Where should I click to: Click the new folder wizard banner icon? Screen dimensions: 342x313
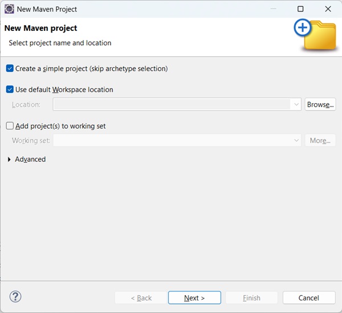[x=315, y=35]
